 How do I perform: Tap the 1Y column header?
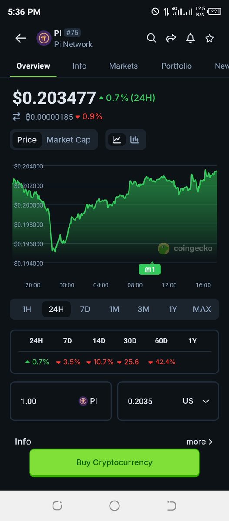coord(192,341)
